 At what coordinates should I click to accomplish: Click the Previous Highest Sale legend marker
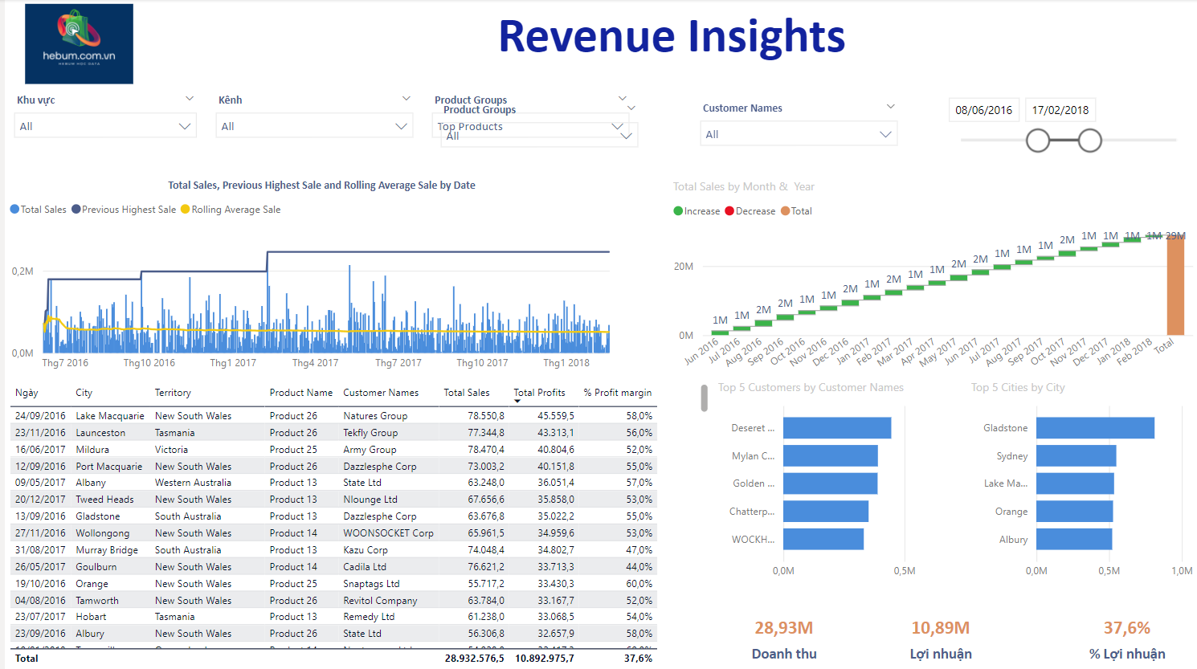[76, 210]
